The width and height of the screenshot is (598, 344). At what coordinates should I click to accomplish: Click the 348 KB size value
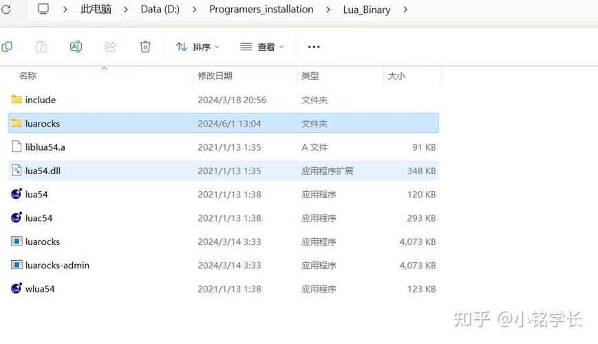click(x=421, y=171)
